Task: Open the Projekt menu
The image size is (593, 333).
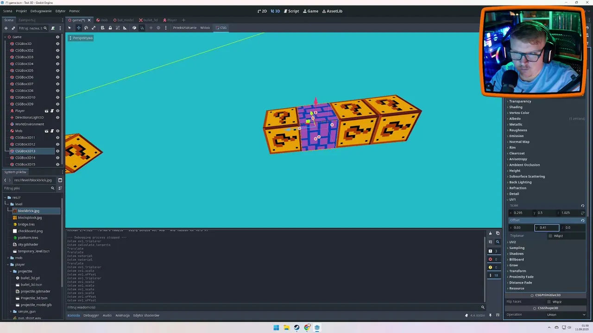Action: [x=21, y=11]
